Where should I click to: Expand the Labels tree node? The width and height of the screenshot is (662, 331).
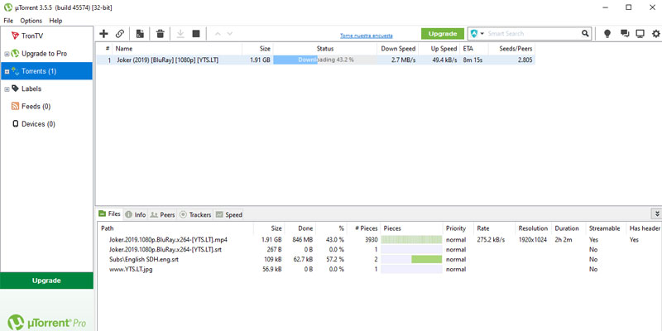coord(7,89)
